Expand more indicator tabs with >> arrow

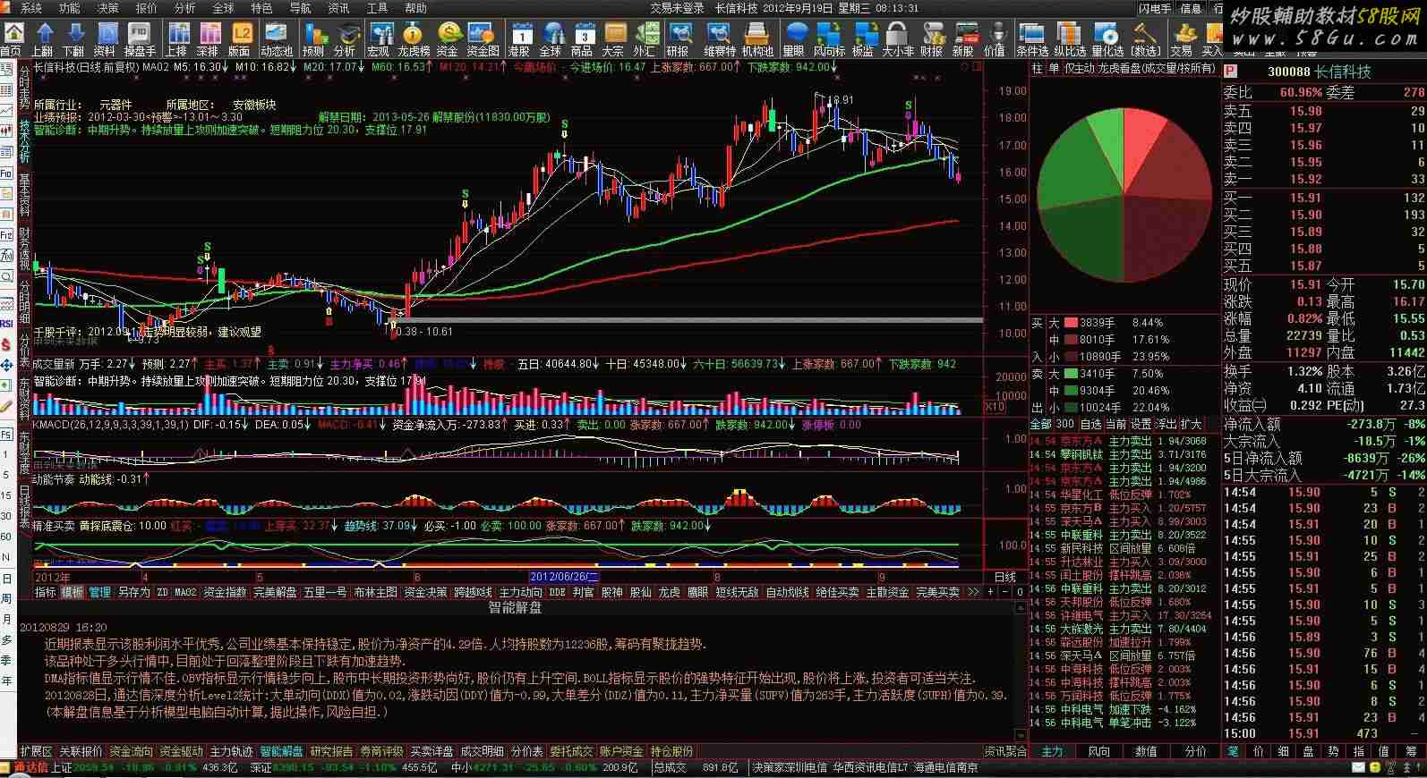click(x=973, y=593)
